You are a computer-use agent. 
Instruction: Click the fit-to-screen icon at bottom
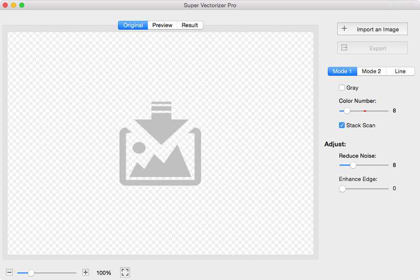click(x=125, y=273)
